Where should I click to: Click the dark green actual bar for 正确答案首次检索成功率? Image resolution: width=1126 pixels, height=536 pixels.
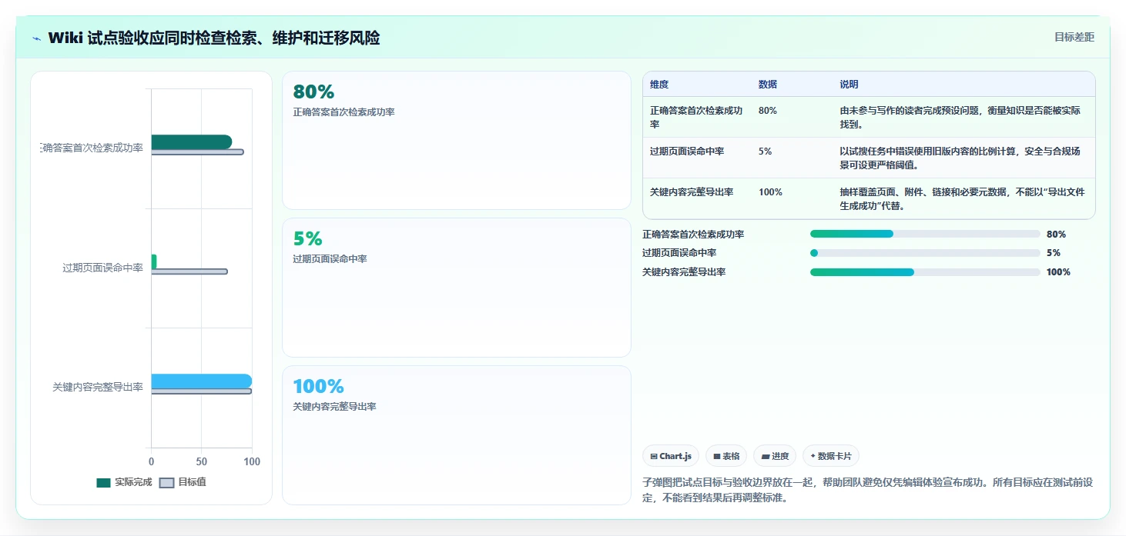point(192,141)
